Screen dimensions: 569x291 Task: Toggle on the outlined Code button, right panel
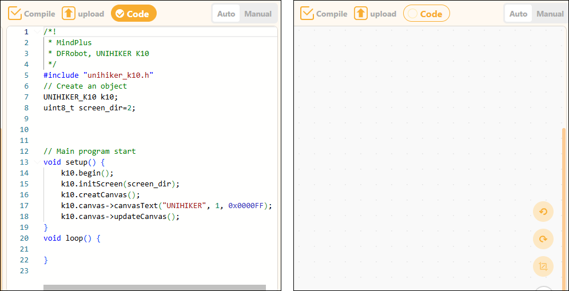coord(427,13)
